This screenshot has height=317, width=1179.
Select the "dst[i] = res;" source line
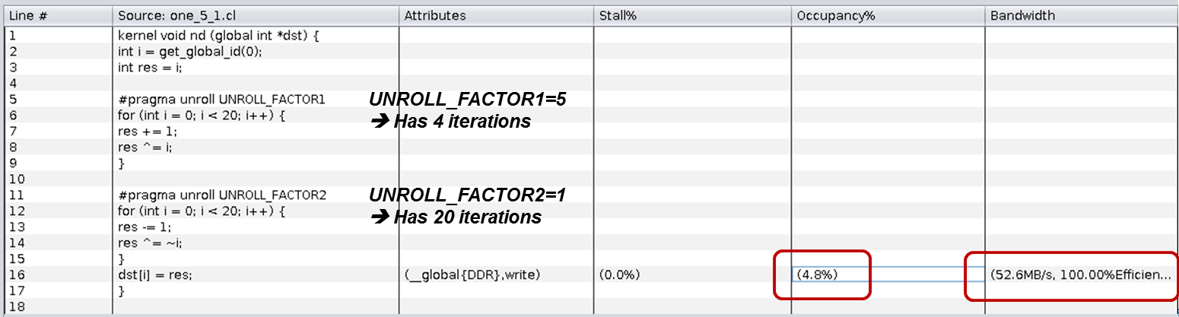tap(155, 275)
